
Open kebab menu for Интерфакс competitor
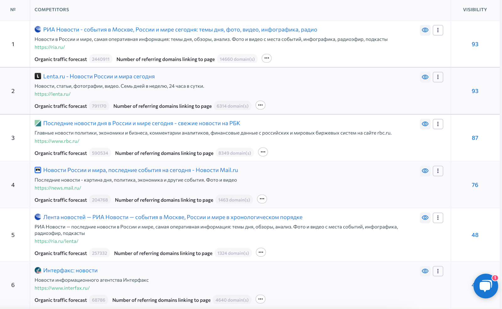click(x=438, y=271)
